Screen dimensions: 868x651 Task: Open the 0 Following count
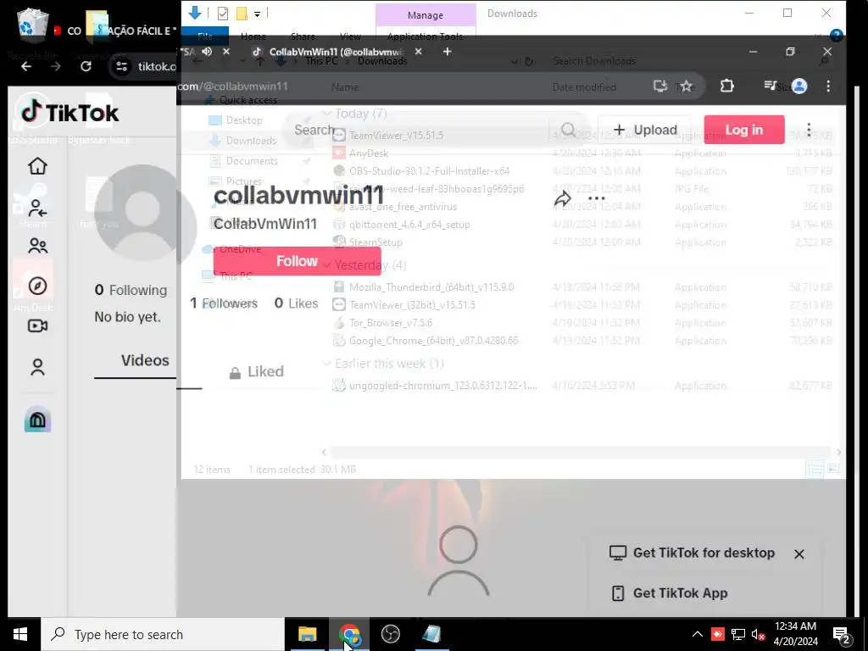pos(131,290)
